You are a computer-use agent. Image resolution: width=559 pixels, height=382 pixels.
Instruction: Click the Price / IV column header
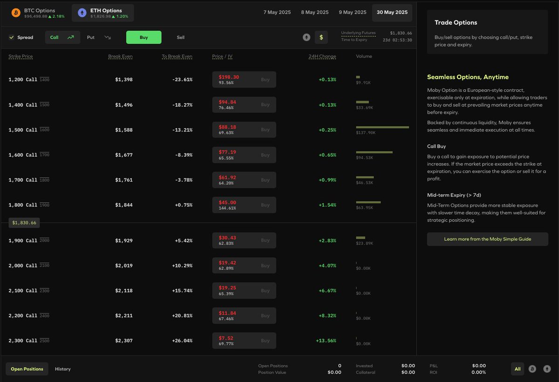click(222, 56)
